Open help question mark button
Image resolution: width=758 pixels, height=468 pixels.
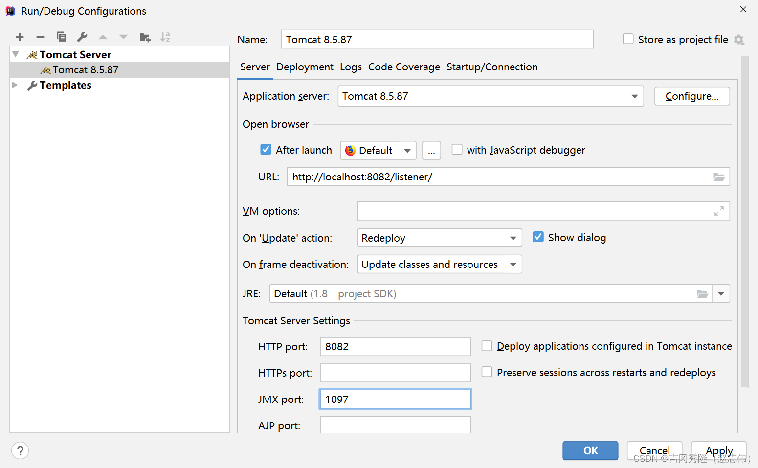click(x=20, y=450)
